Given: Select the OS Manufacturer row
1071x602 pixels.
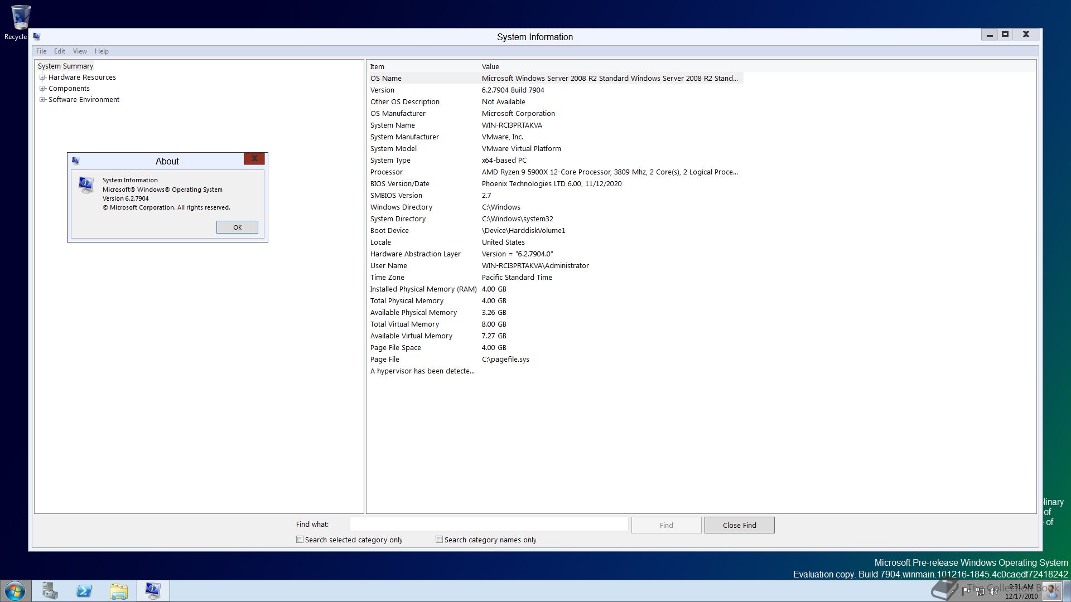Looking at the screenshot, I should [x=555, y=114].
